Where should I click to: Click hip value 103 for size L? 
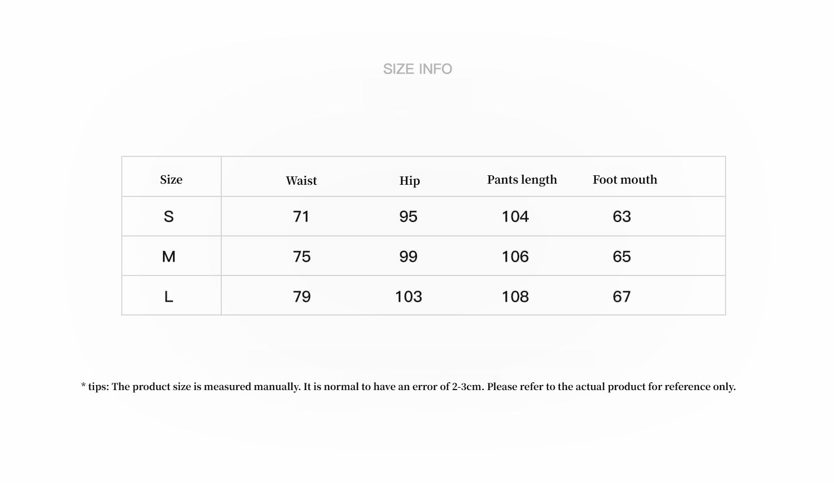(409, 297)
